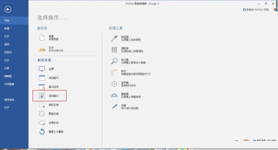Click the 滚动窗口 capture label

pyautogui.click(x=54, y=96)
